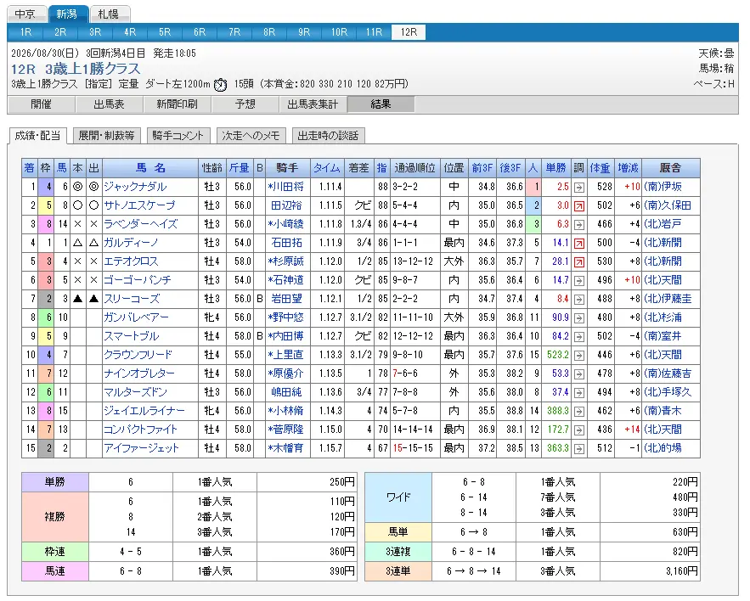Open jockey link 岩田望
Screen dimensions: 750x601
click(286, 300)
